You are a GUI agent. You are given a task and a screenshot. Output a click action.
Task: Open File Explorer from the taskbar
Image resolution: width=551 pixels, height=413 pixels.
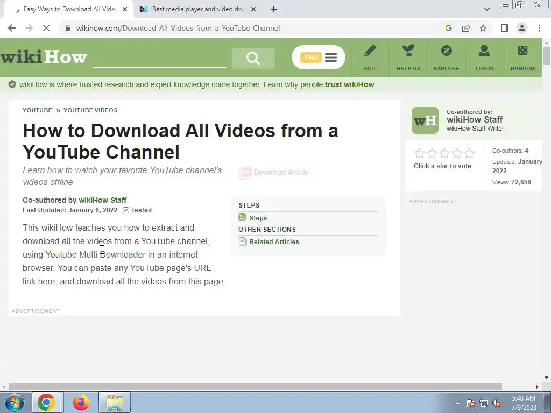[115, 402]
